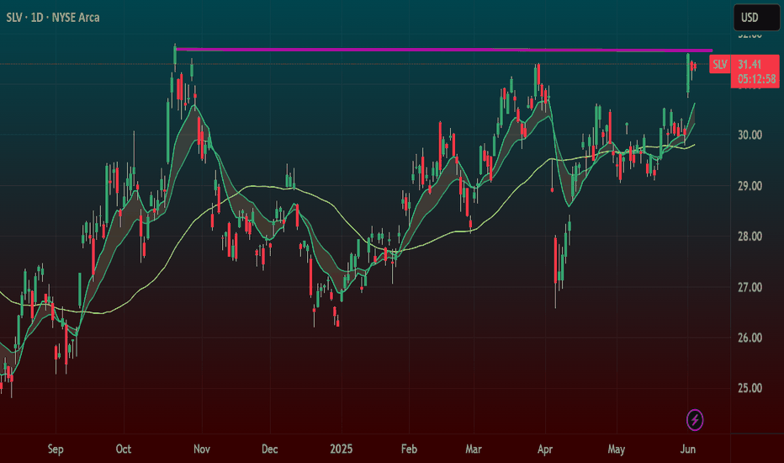Click the Apr label on time axis
Screen dimensions: 784x463
point(545,449)
